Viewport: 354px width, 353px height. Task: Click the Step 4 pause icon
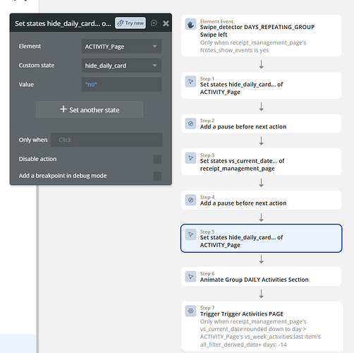190,200
